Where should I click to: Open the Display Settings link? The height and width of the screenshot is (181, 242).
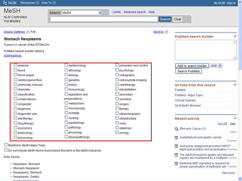[15, 32]
